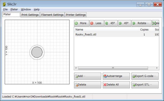
Task: Maximize the Slic3r window
Action: click(x=149, y=5)
